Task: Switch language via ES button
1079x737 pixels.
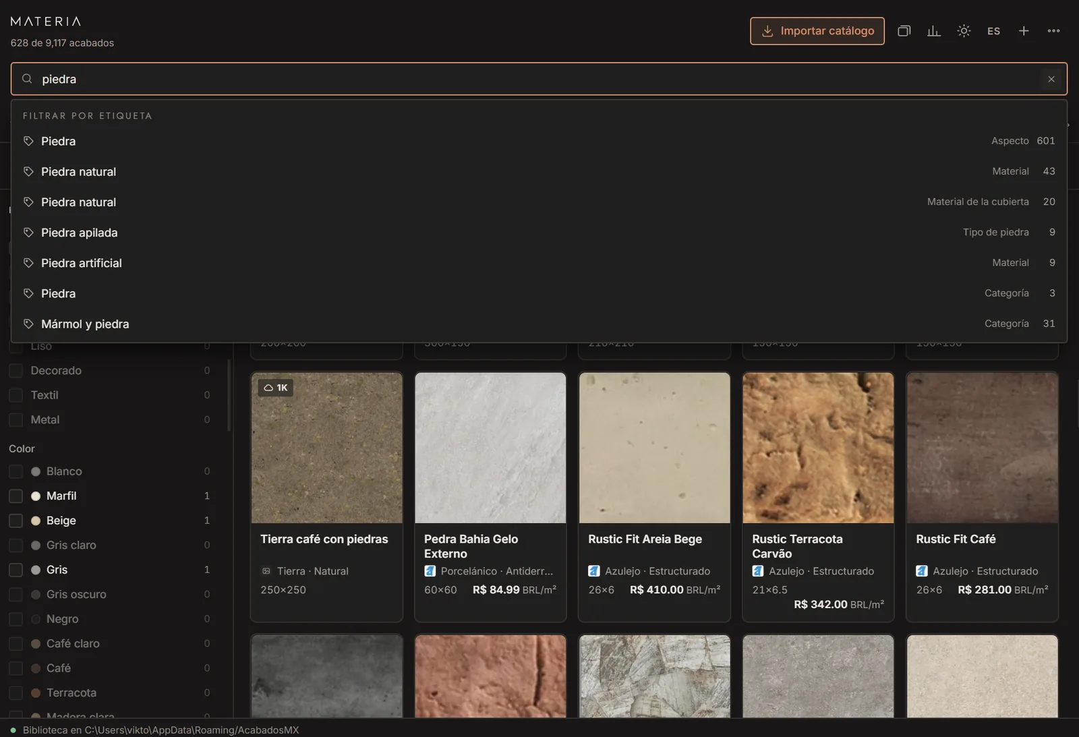Action: pyautogui.click(x=993, y=31)
